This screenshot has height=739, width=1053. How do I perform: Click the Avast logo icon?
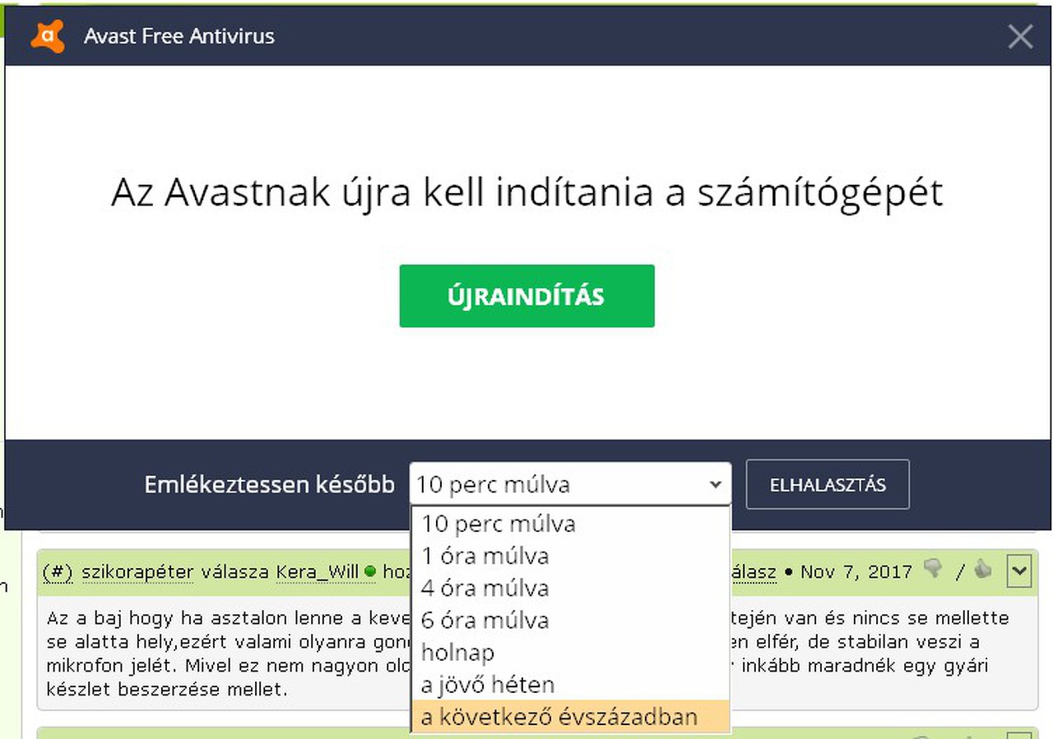click(48, 36)
